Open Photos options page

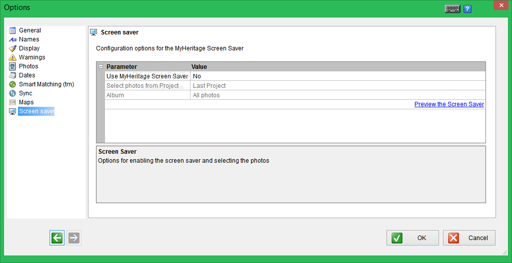(x=28, y=66)
